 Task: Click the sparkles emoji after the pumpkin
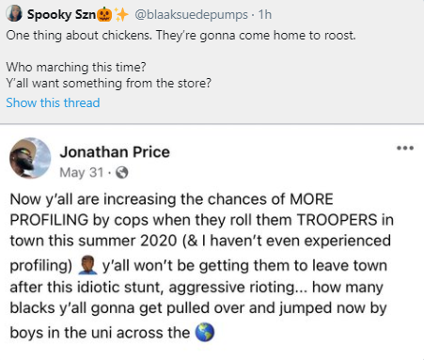tap(121, 14)
